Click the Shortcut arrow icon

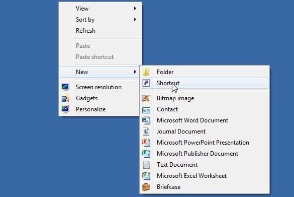click(x=146, y=83)
